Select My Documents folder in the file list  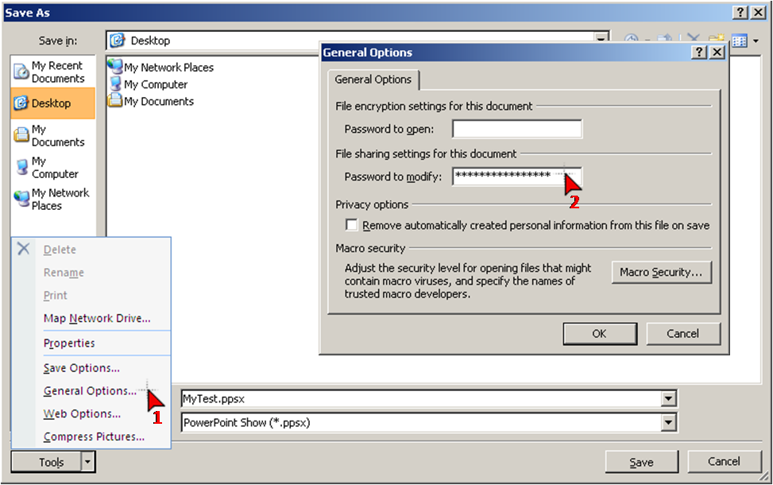tap(152, 101)
